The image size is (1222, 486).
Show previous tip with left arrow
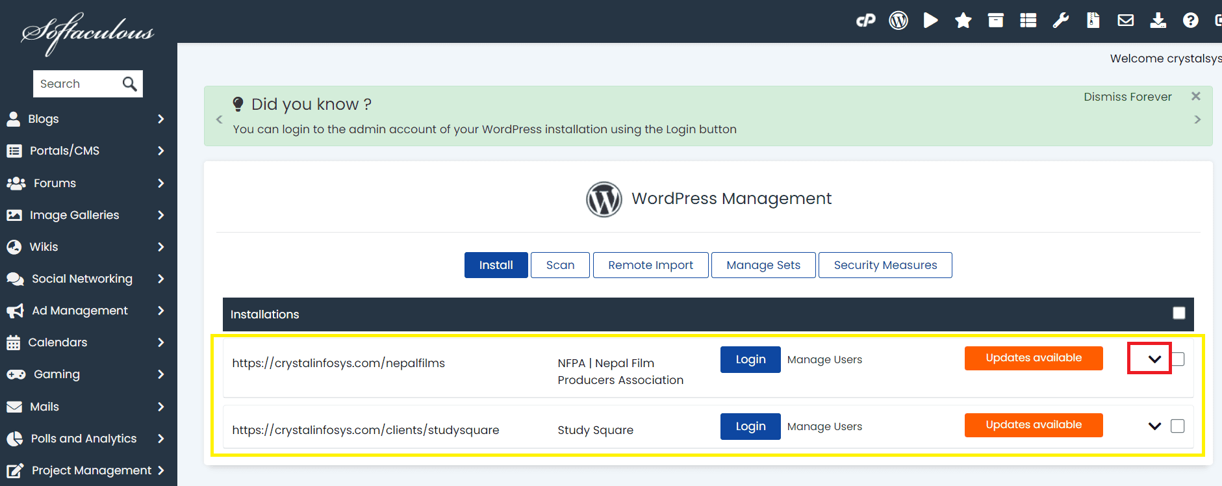point(219,120)
